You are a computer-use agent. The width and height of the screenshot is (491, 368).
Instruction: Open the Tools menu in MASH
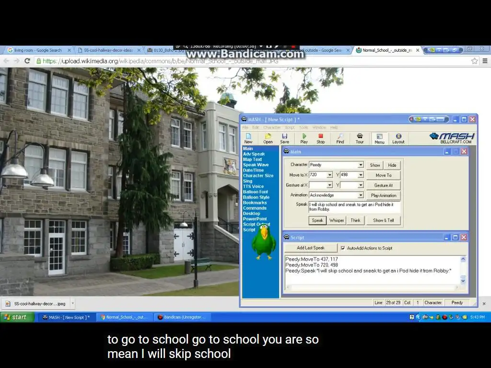304,127
